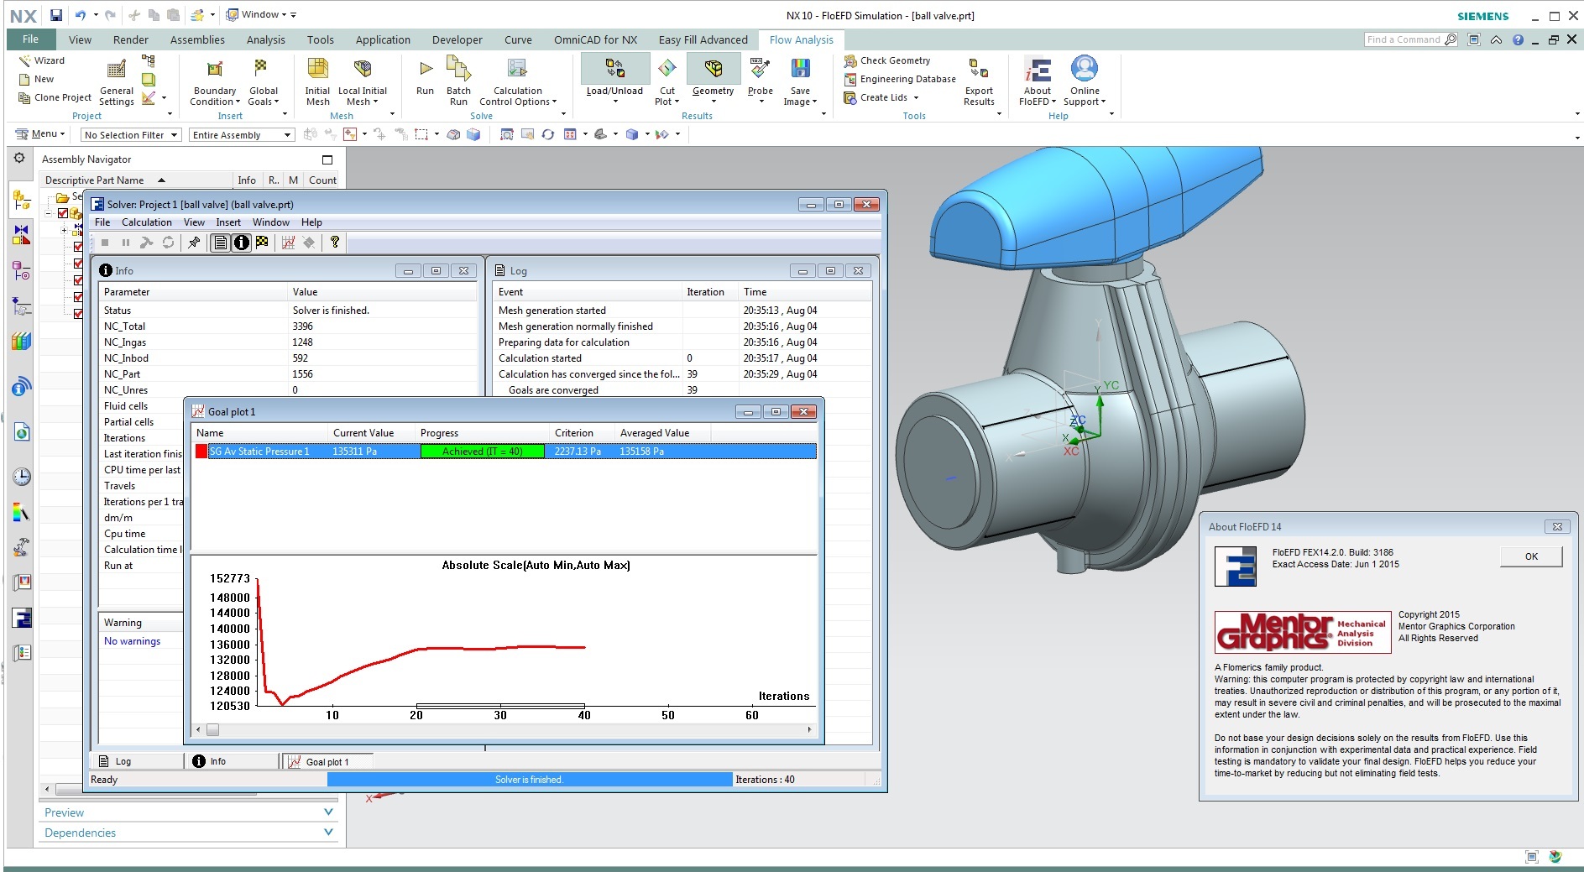Click Pause button in Solver toolbar
The height and width of the screenshot is (872, 1584).
[x=126, y=243]
